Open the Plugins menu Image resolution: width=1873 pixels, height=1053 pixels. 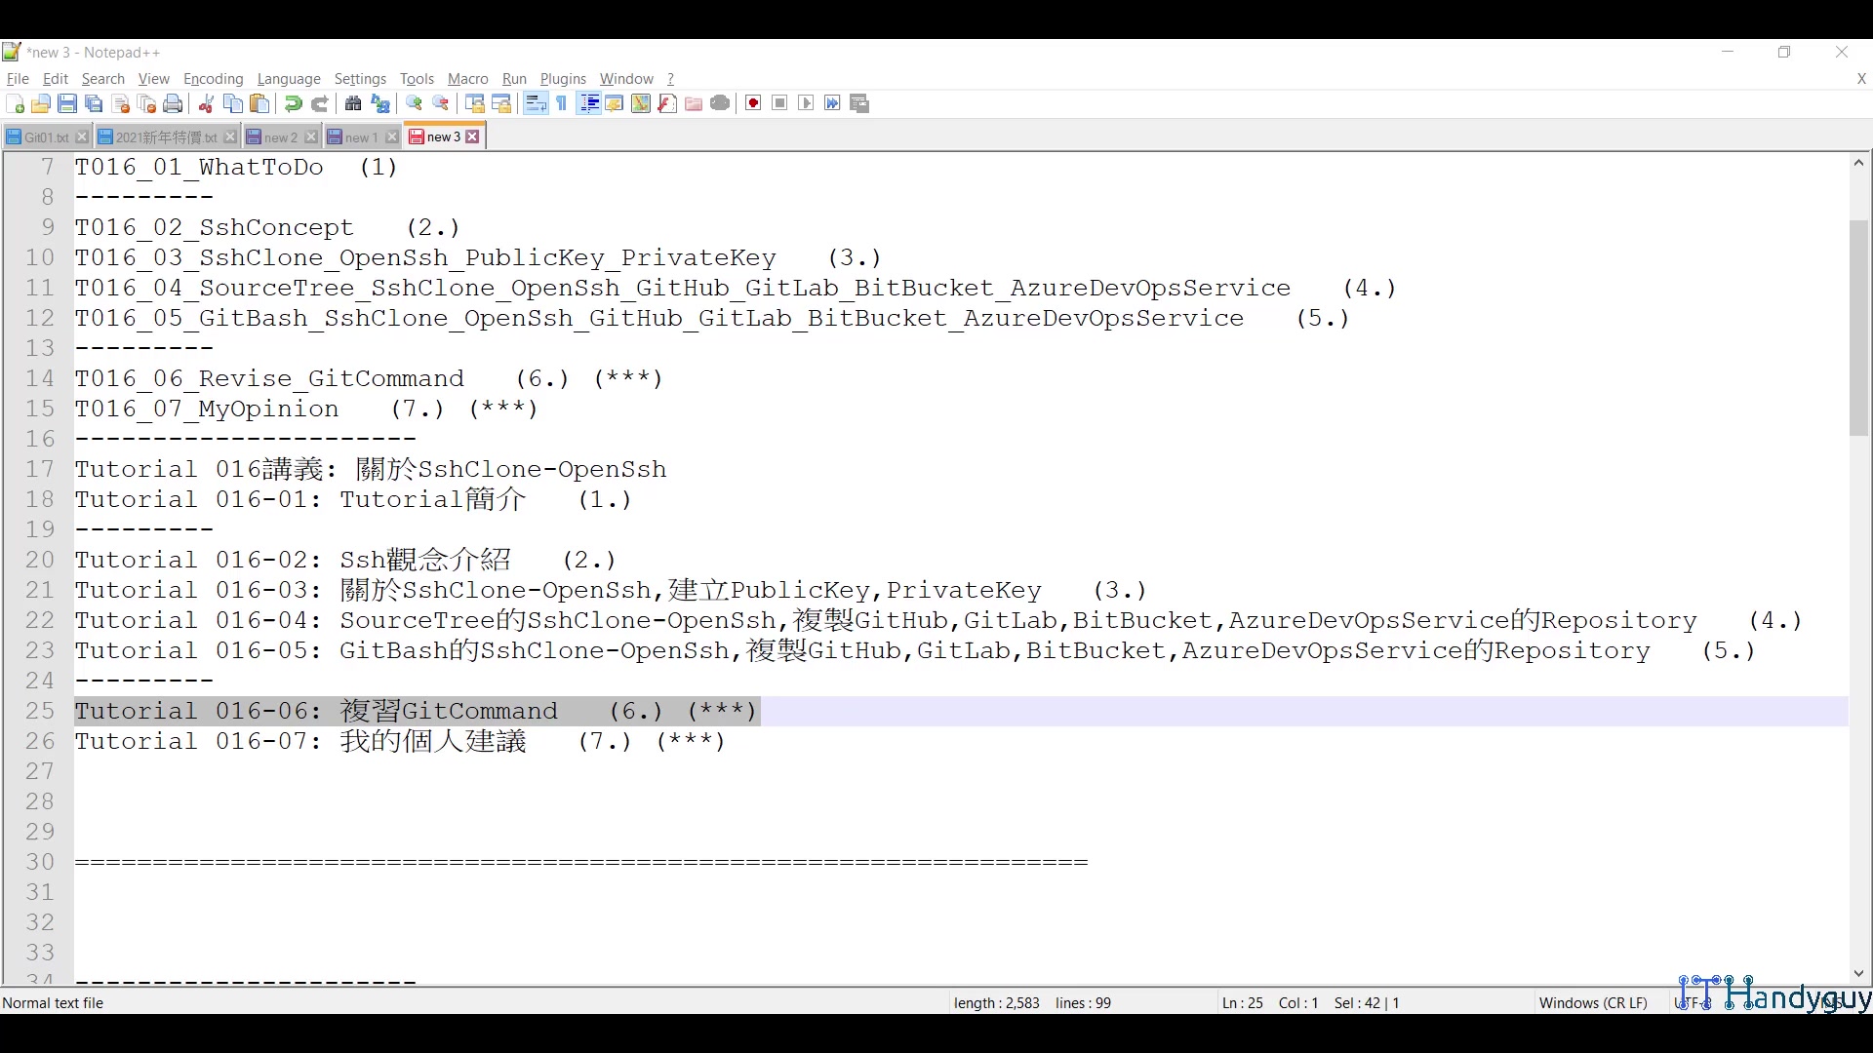coord(563,79)
